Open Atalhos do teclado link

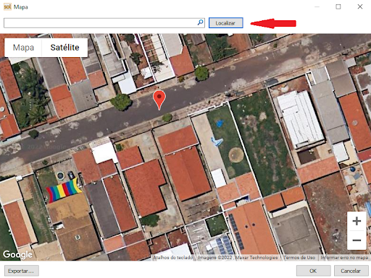pyautogui.click(x=173, y=258)
